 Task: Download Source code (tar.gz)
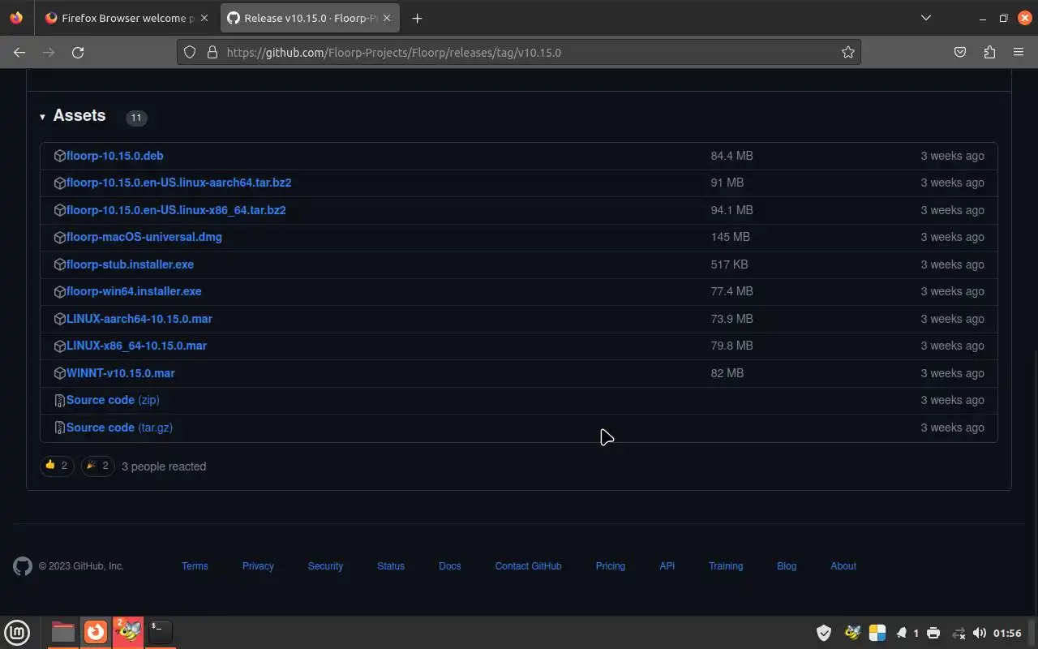coord(119,428)
